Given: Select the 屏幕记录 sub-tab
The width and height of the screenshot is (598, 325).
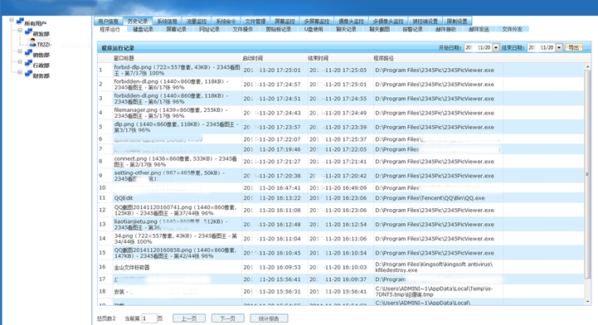Looking at the screenshot, I should [176, 29].
